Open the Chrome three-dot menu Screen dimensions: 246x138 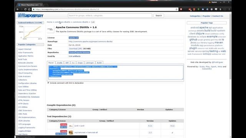(x=229, y=9)
